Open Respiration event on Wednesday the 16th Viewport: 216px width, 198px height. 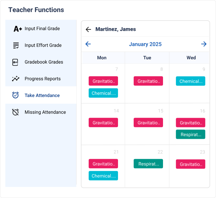(x=191, y=134)
